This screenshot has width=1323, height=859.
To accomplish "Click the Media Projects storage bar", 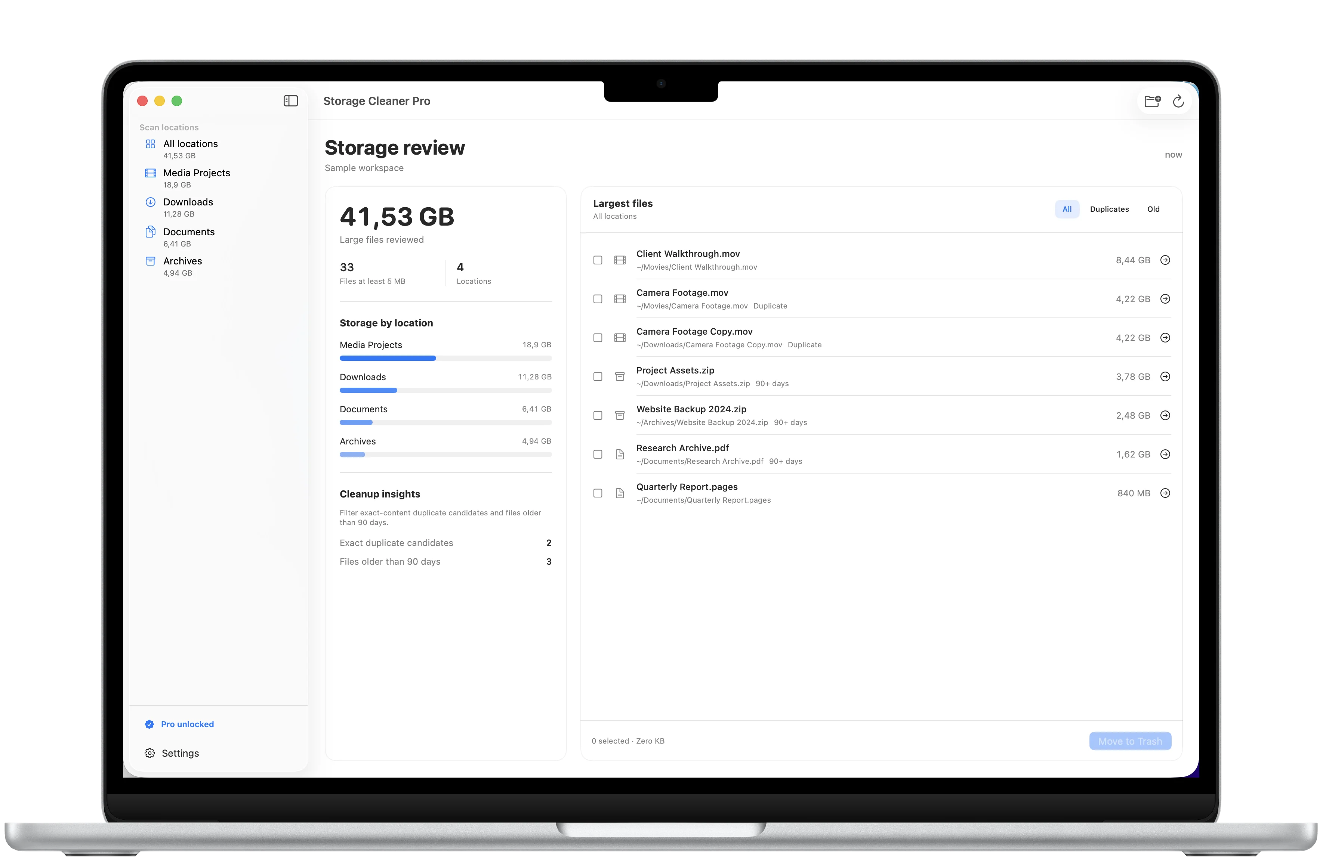I will tap(445, 359).
